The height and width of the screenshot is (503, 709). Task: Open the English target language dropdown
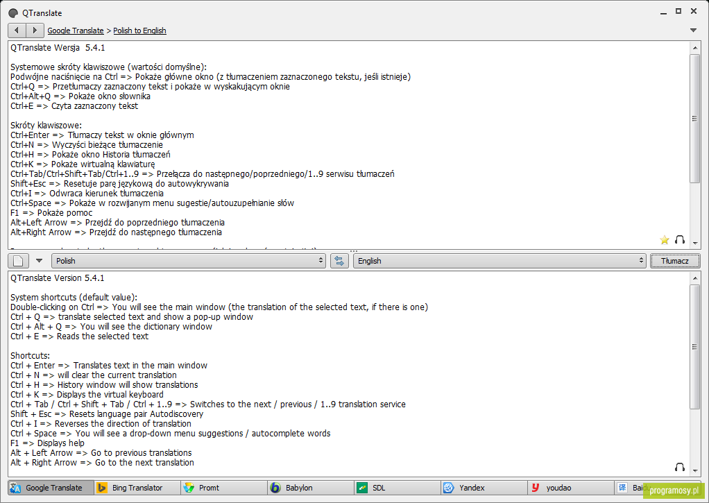point(499,261)
